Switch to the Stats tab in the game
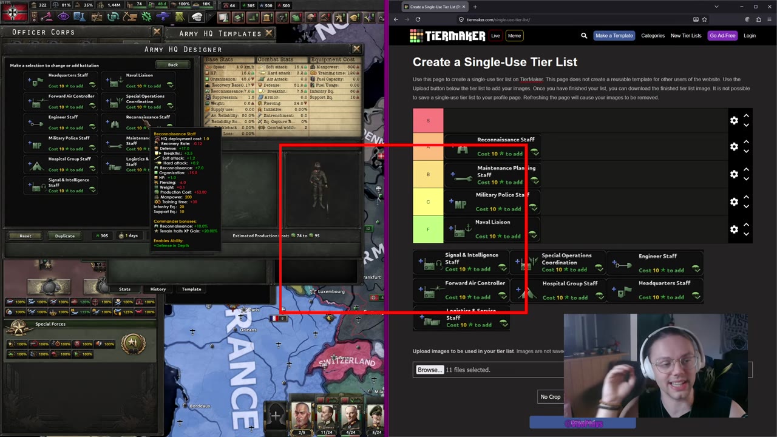Screen dimensions: 777x437 124,289
